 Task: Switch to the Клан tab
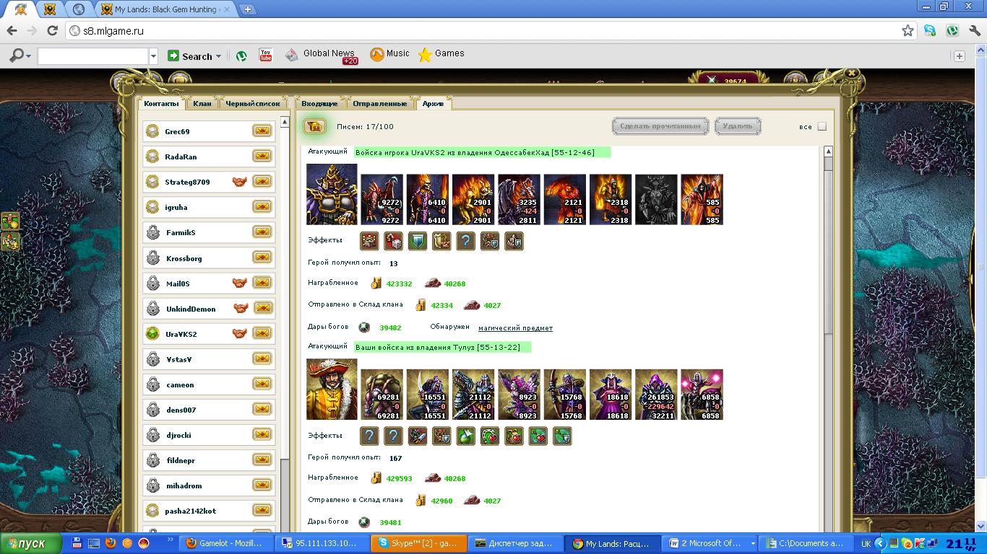202,103
